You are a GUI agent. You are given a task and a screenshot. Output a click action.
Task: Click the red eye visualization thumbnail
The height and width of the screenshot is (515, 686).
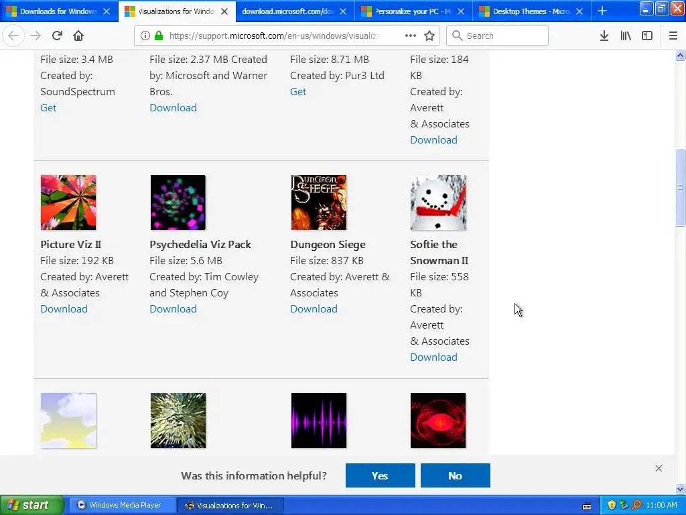point(438,420)
